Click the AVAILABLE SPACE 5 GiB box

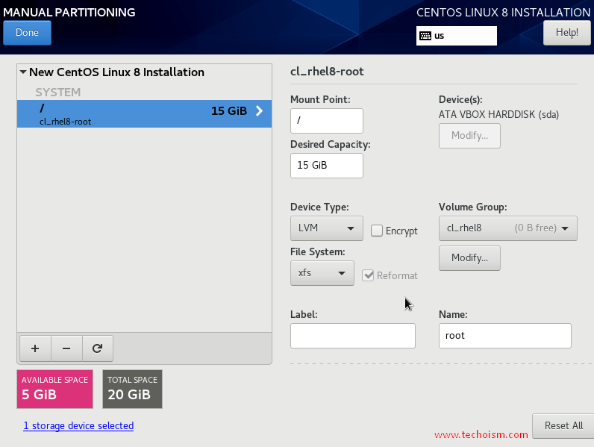[x=55, y=389]
